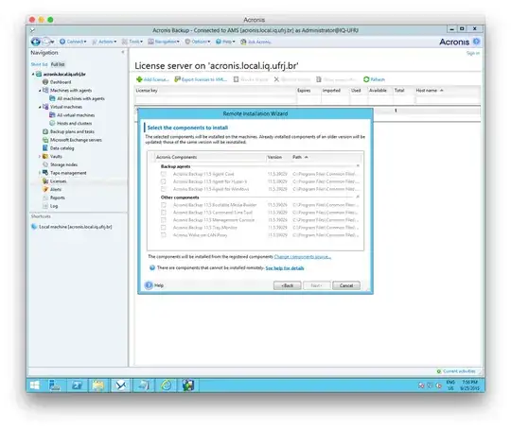
Task: Click the Local machine shortcut icon
Action: click(x=34, y=227)
